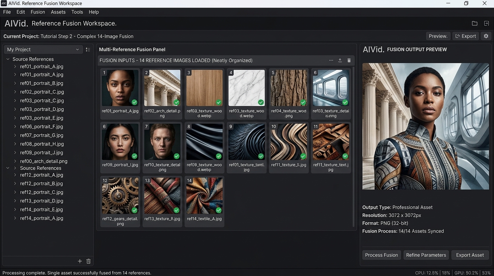Click the Preview. button in project bar
This screenshot has width=494, height=276.
(x=438, y=36)
